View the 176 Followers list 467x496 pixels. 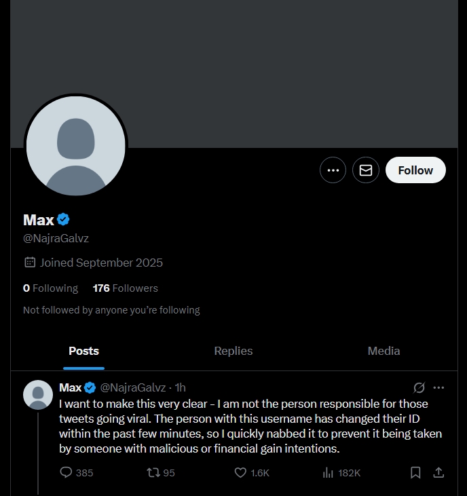[126, 288]
